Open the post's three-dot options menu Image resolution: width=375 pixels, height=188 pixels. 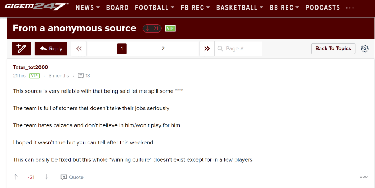point(364,177)
